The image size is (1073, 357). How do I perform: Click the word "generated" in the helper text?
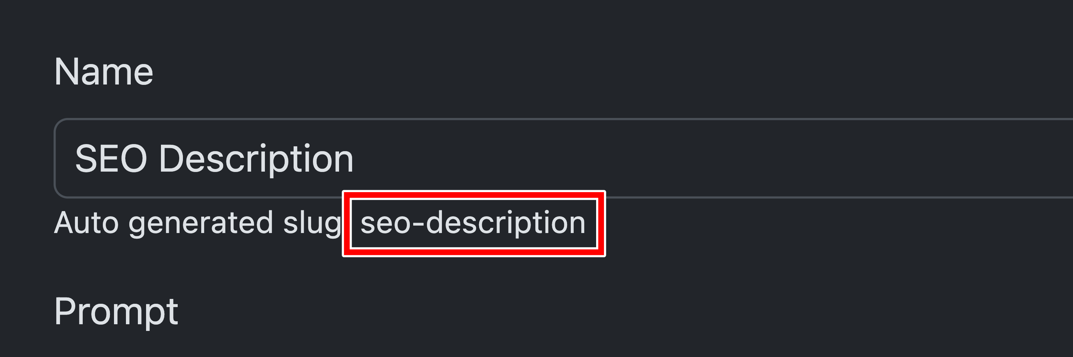[x=200, y=223]
